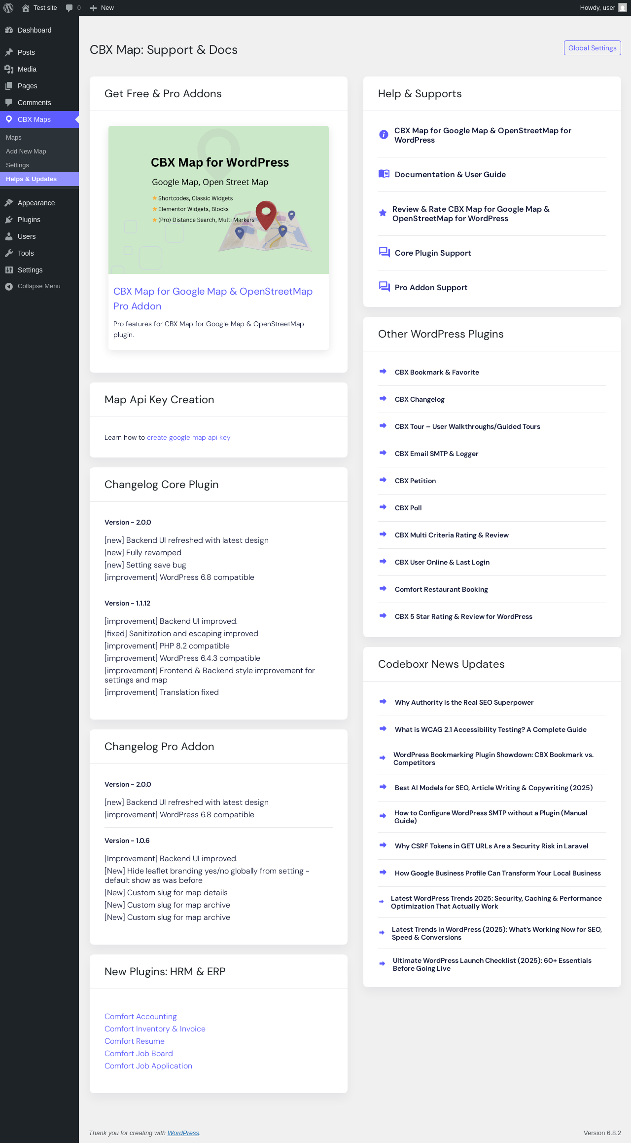Click the Comments icon in sidebar
631x1143 pixels.
pos(9,103)
